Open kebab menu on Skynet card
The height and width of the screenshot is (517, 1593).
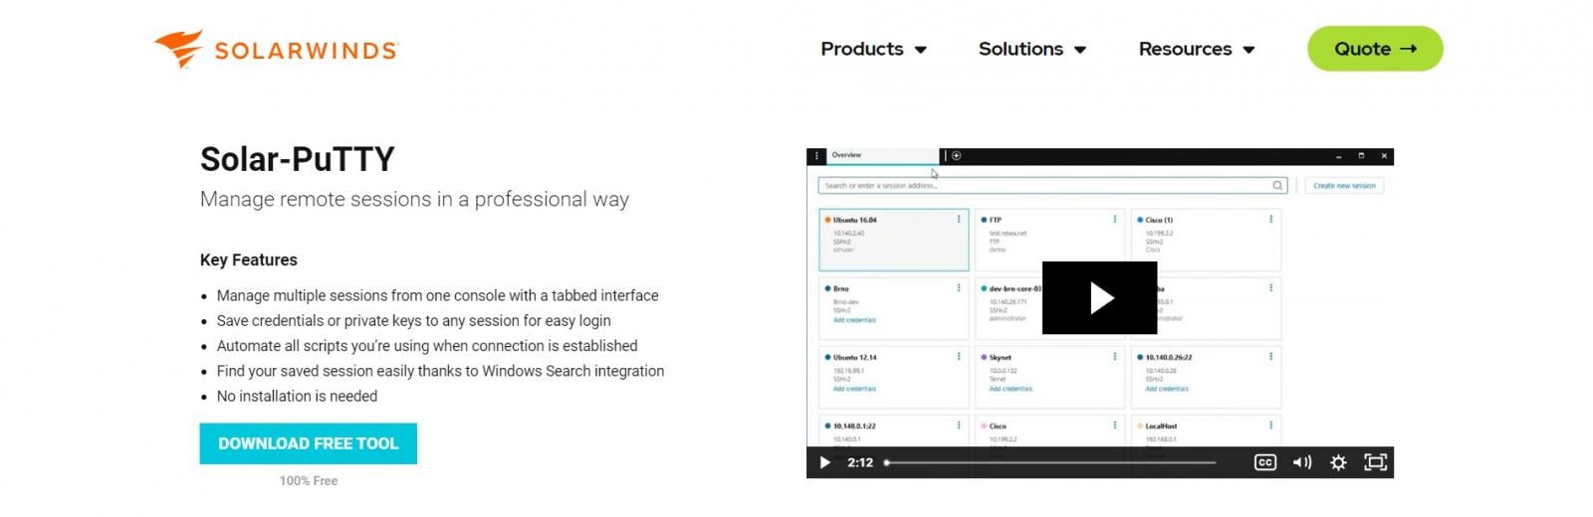point(1115,357)
